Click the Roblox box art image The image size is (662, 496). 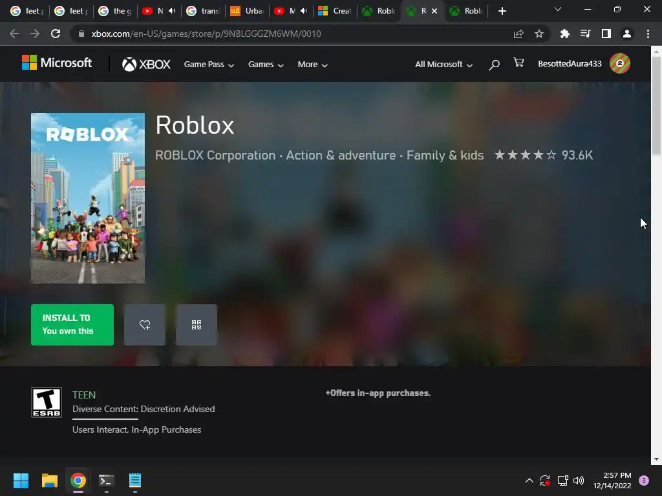tap(88, 198)
